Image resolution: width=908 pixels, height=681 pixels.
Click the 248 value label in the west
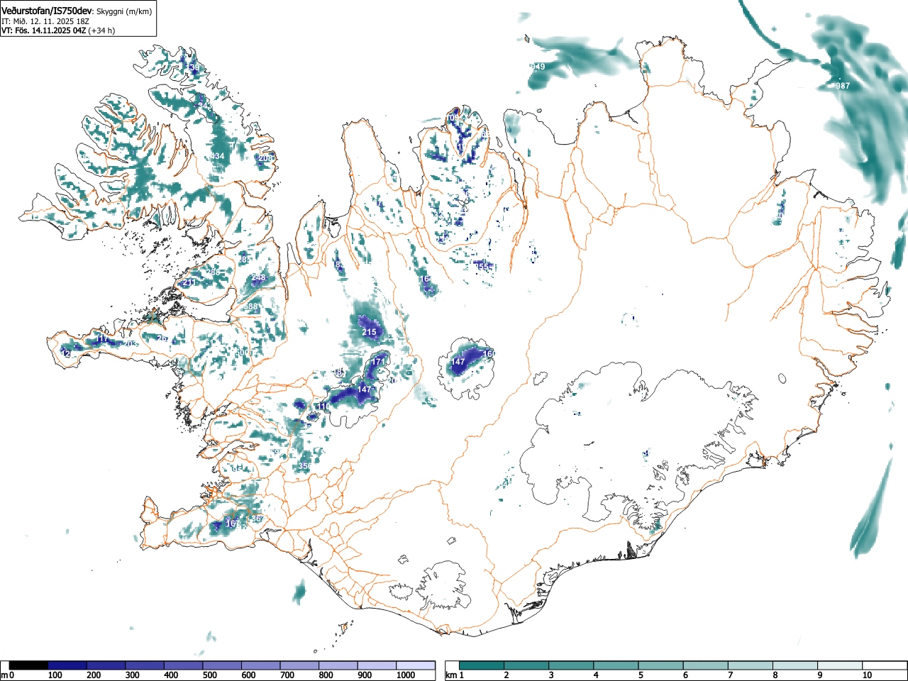259,277
